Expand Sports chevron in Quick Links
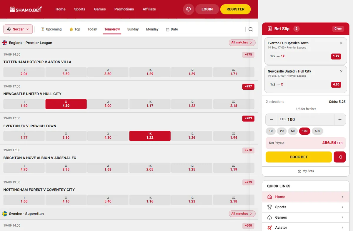This screenshot has height=231, width=353. pos(342,207)
